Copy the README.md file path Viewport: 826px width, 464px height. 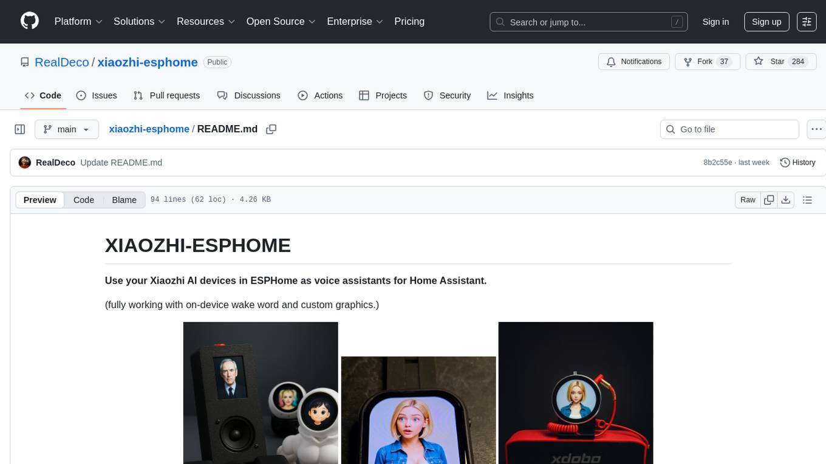[271, 129]
